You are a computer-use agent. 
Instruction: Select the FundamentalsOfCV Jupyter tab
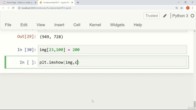click(56, 2)
